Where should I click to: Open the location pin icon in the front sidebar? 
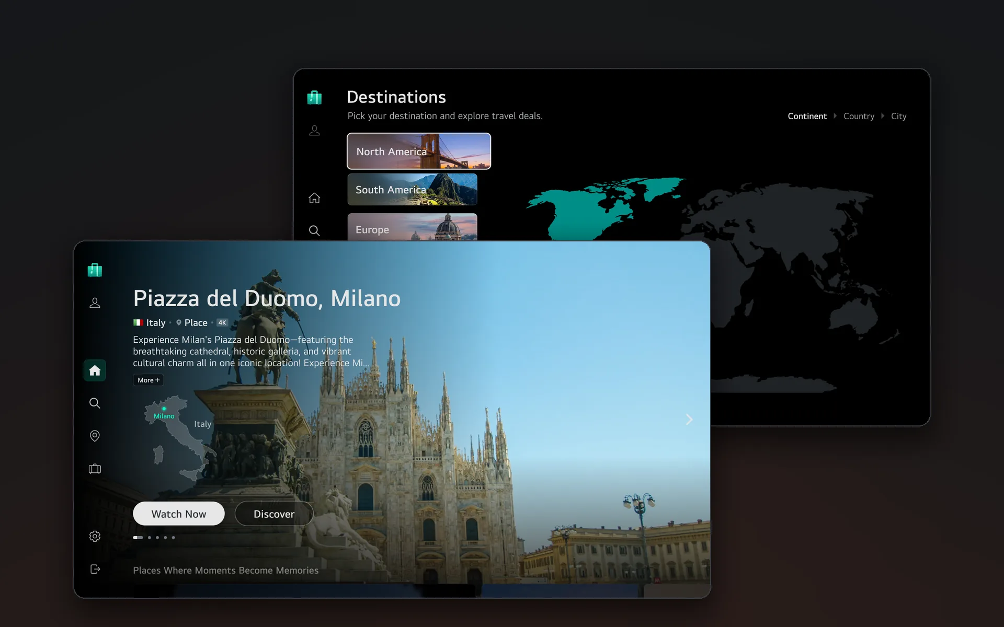pyautogui.click(x=95, y=436)
